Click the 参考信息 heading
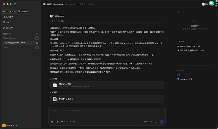Image resolution: width=218 pixels, height=129 pixels. click(x=180, y=70)
